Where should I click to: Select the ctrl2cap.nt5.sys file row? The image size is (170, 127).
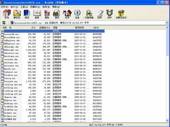coord(52,94)
